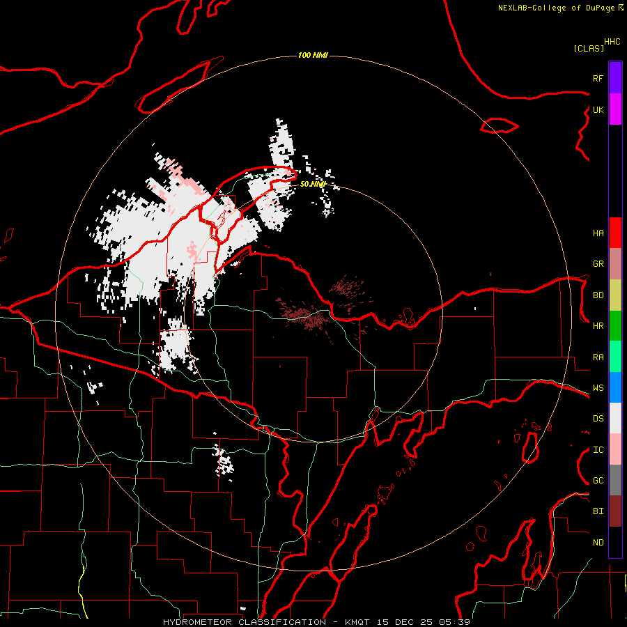The width and height of the screenshot is (627, 627).
Task: Click the "RA" legend label
Action: tap(598, 357)
